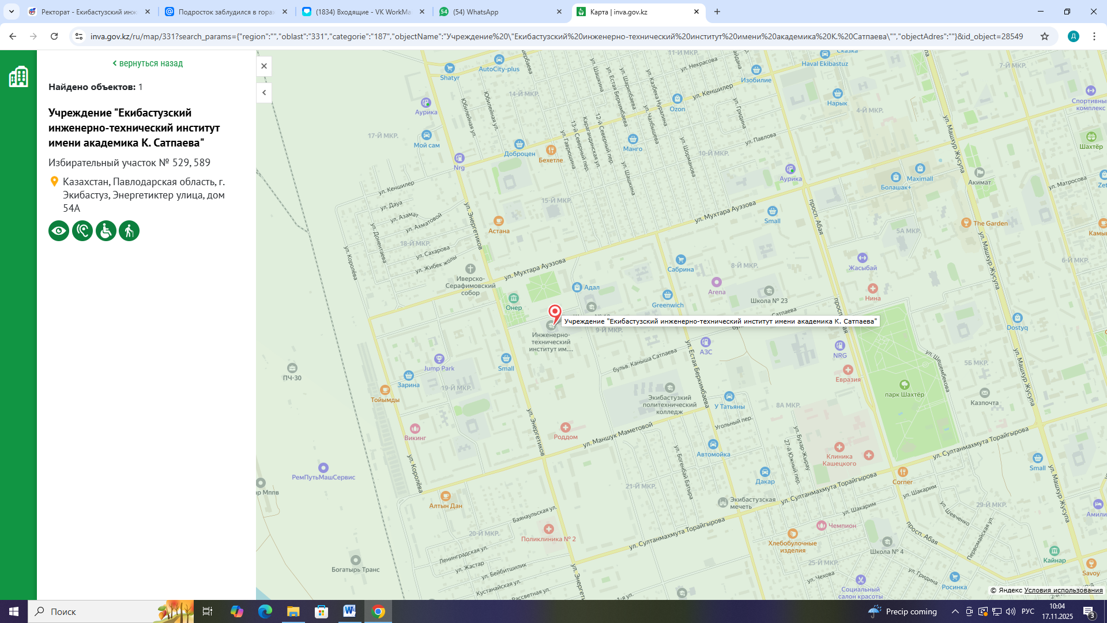1107x623 pixels.
Task: Collapse sidebar using left chevron button
Action: click(x=264, y=92)
